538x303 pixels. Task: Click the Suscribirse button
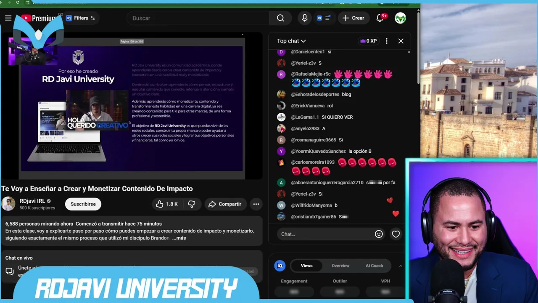(x=83, y=204)
